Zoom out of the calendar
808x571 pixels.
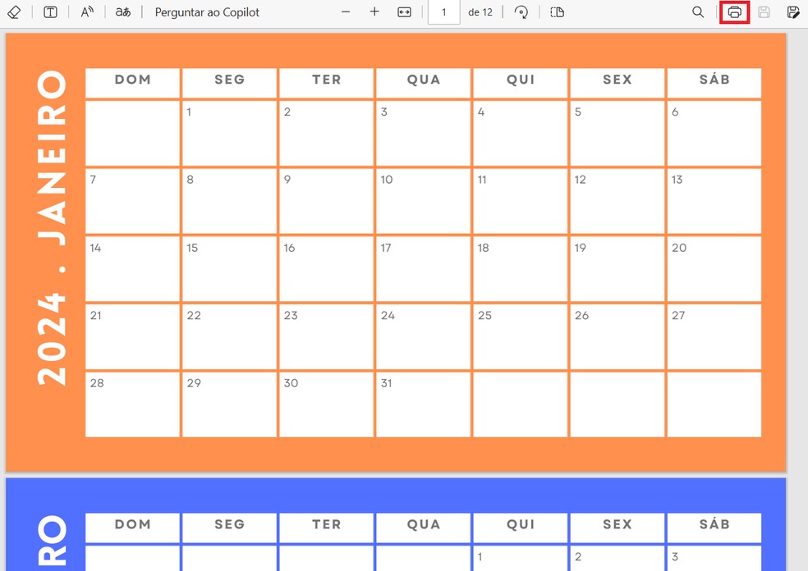346,12
